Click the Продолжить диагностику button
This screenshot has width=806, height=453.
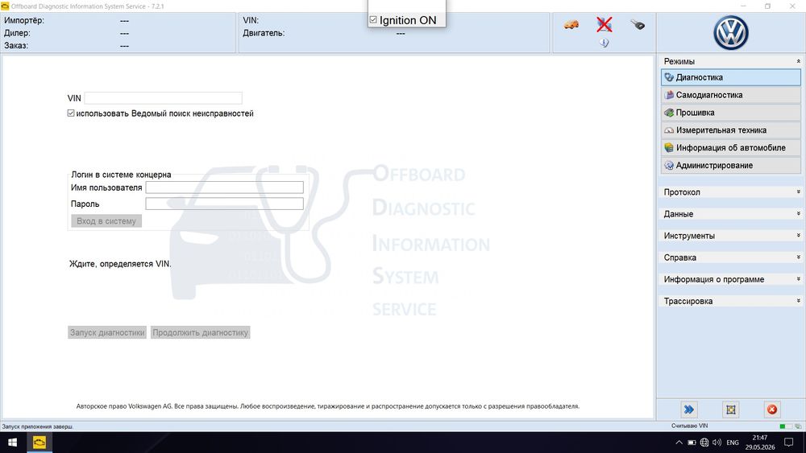201,332
